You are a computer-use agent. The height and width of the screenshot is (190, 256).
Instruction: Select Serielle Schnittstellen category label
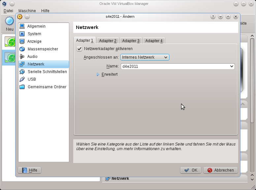[x=48, y=72]
